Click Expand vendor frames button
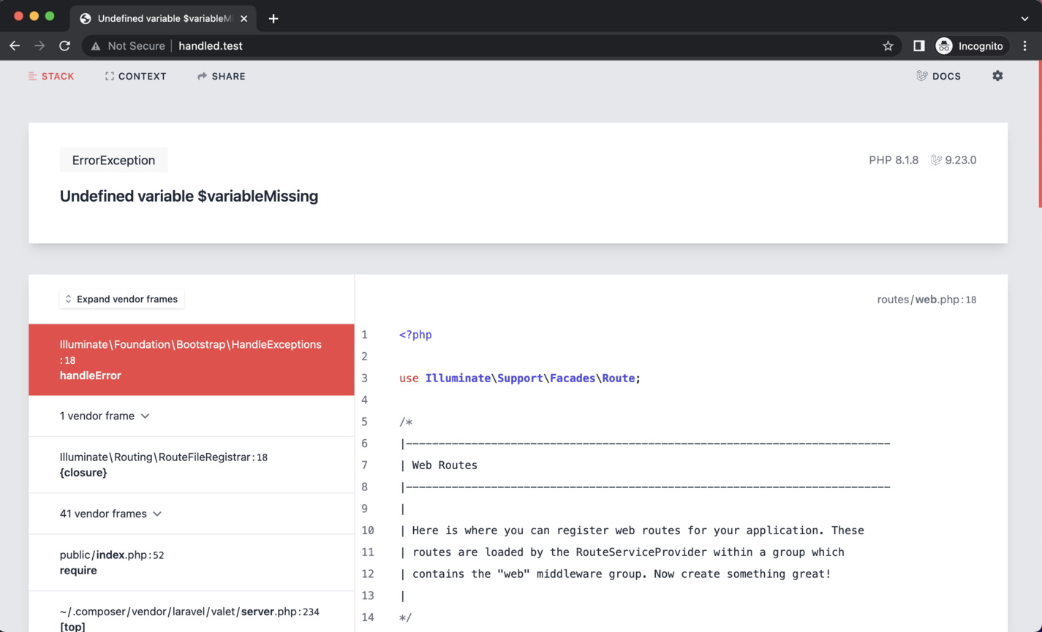 point(121,299)
